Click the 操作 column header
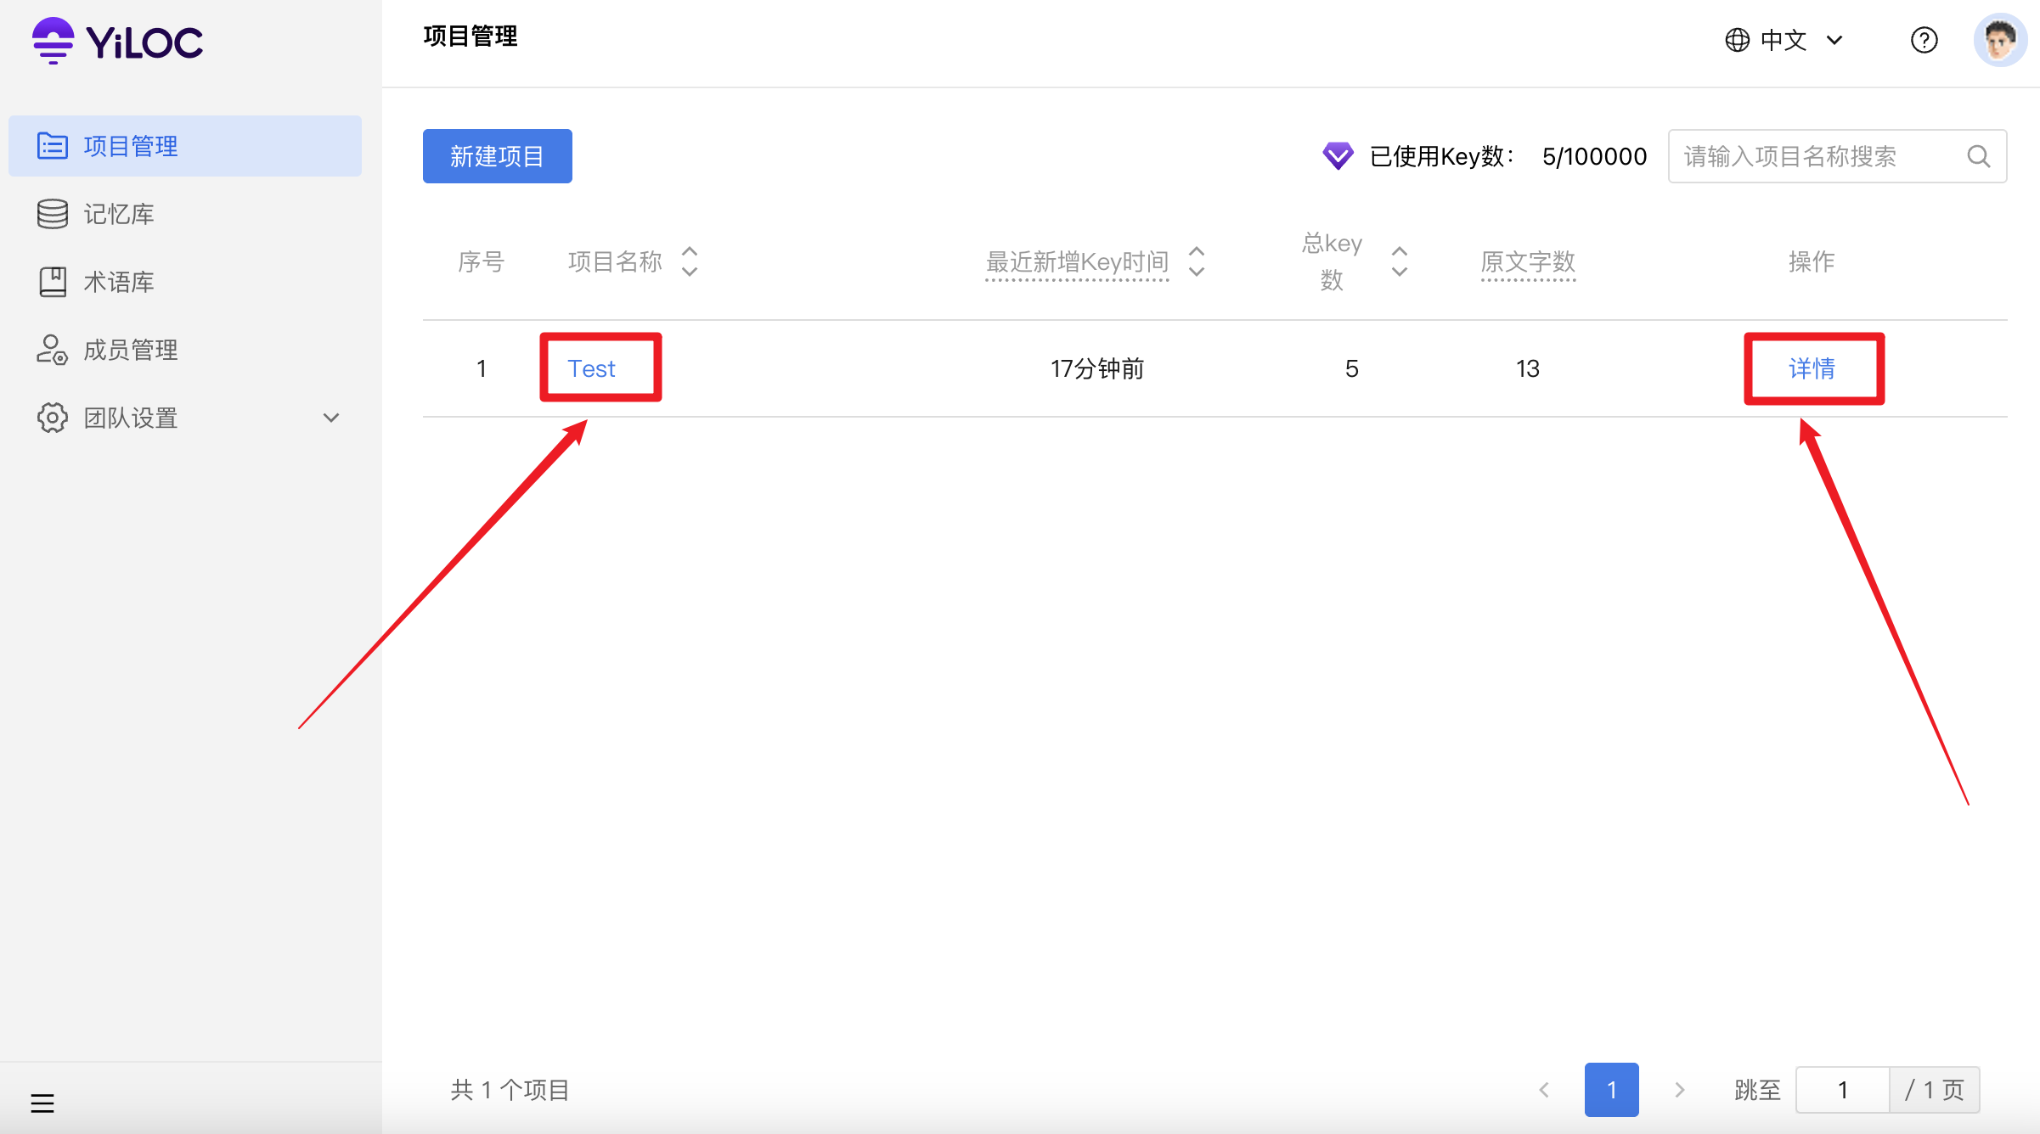 coord(1812,261)
